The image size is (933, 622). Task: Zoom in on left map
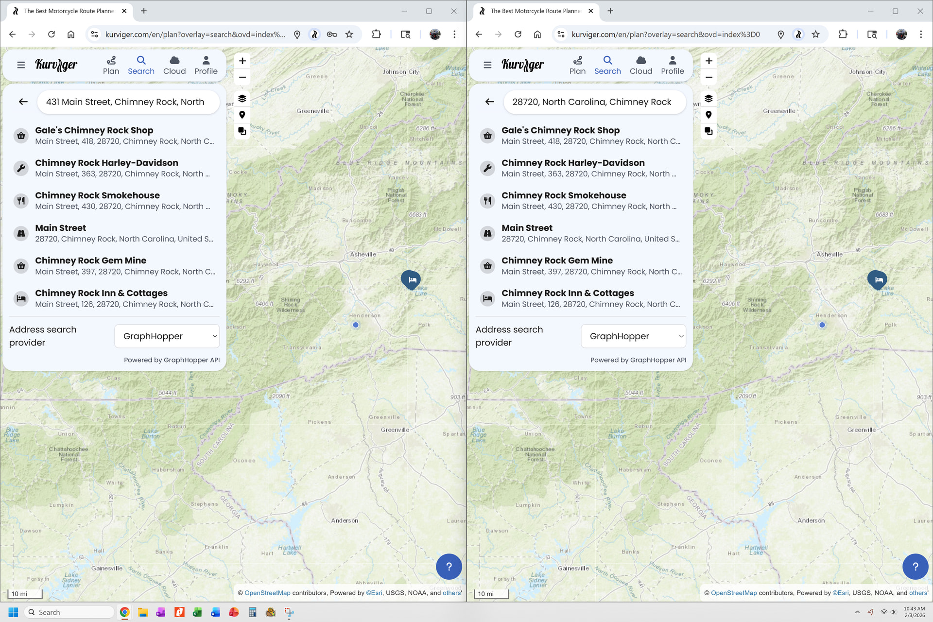(242, 61)
